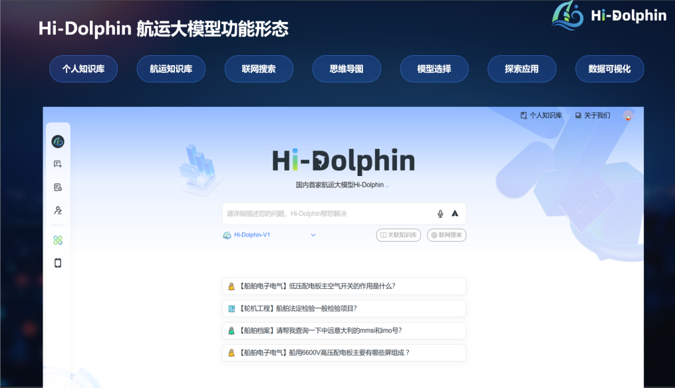Toggle the 联网搜索 option under input
675x388 pixels.
(446, 235)
